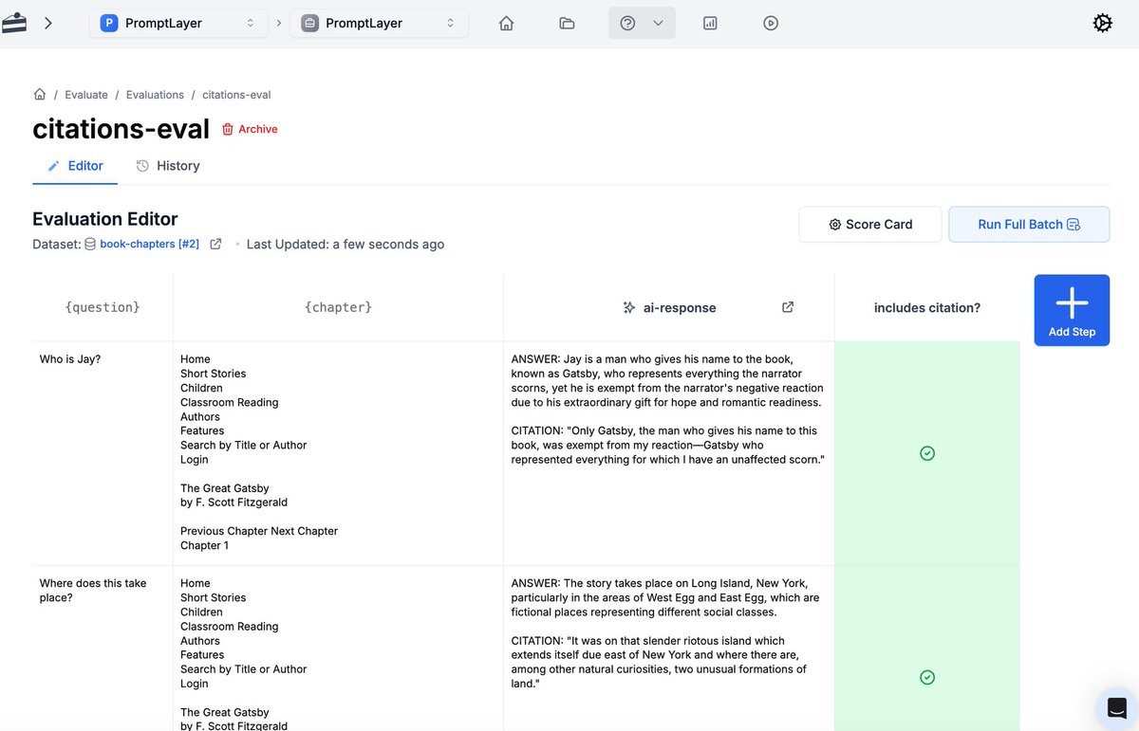1139x731 pixels.
Task: Open the Registry folder icon in the top nav
Action: [567, 23]
